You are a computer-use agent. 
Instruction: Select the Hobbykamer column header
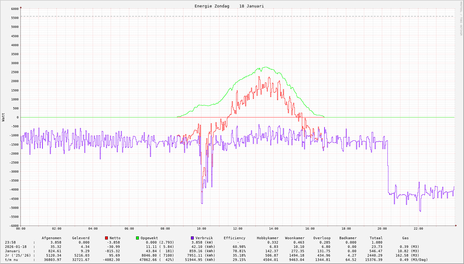pos(267,238)
